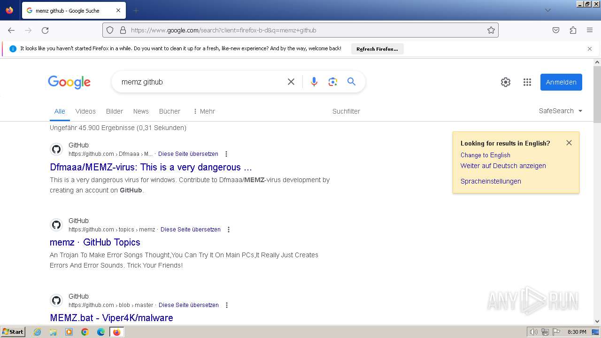Clear the search query with the X
Screen dimensions: 601x338
click(x=291, y=82)
